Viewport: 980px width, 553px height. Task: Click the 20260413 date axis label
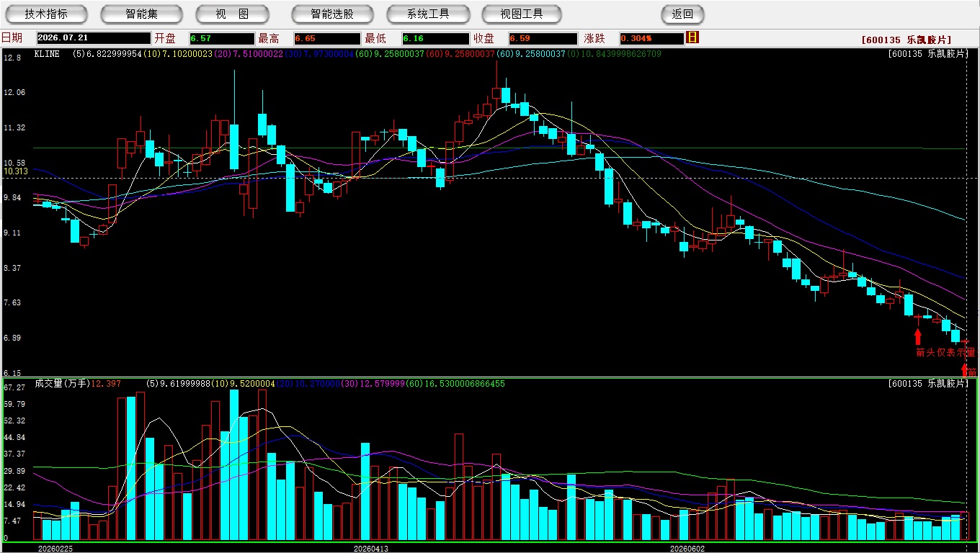click(x=371, y=549)
